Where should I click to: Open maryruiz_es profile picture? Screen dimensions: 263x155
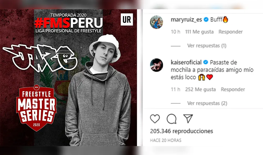(156, 22)
